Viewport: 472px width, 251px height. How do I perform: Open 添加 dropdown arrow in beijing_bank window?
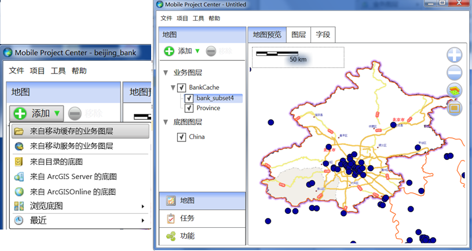57,114
